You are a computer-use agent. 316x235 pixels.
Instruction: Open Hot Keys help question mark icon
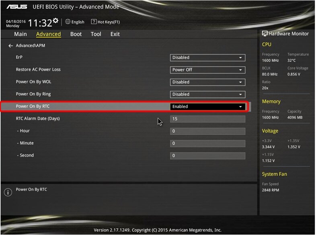94,22
